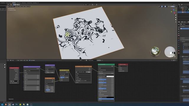Switch to the UV Editing workspace tab

point(3,3)
